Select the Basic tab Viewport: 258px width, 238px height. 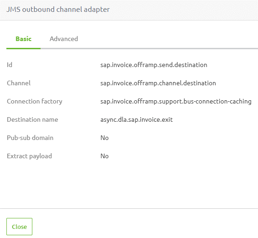click(24, 39)
